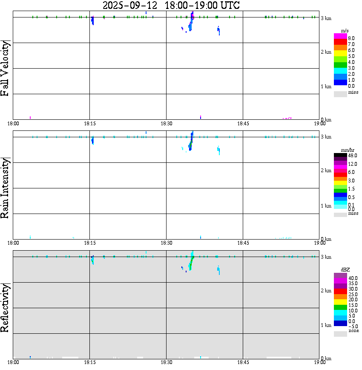Click the Fall Velocity axis label
The width and height of the screenshot is (362, 370).
(x=5, y=68)
